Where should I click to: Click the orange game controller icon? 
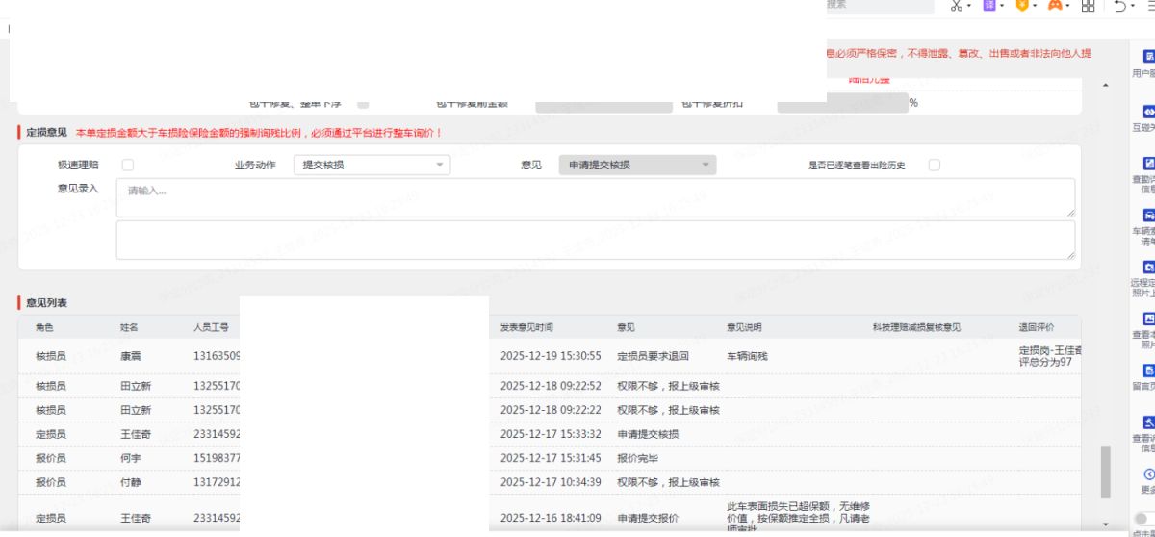pyautogui.click(x=1054, y=6)
